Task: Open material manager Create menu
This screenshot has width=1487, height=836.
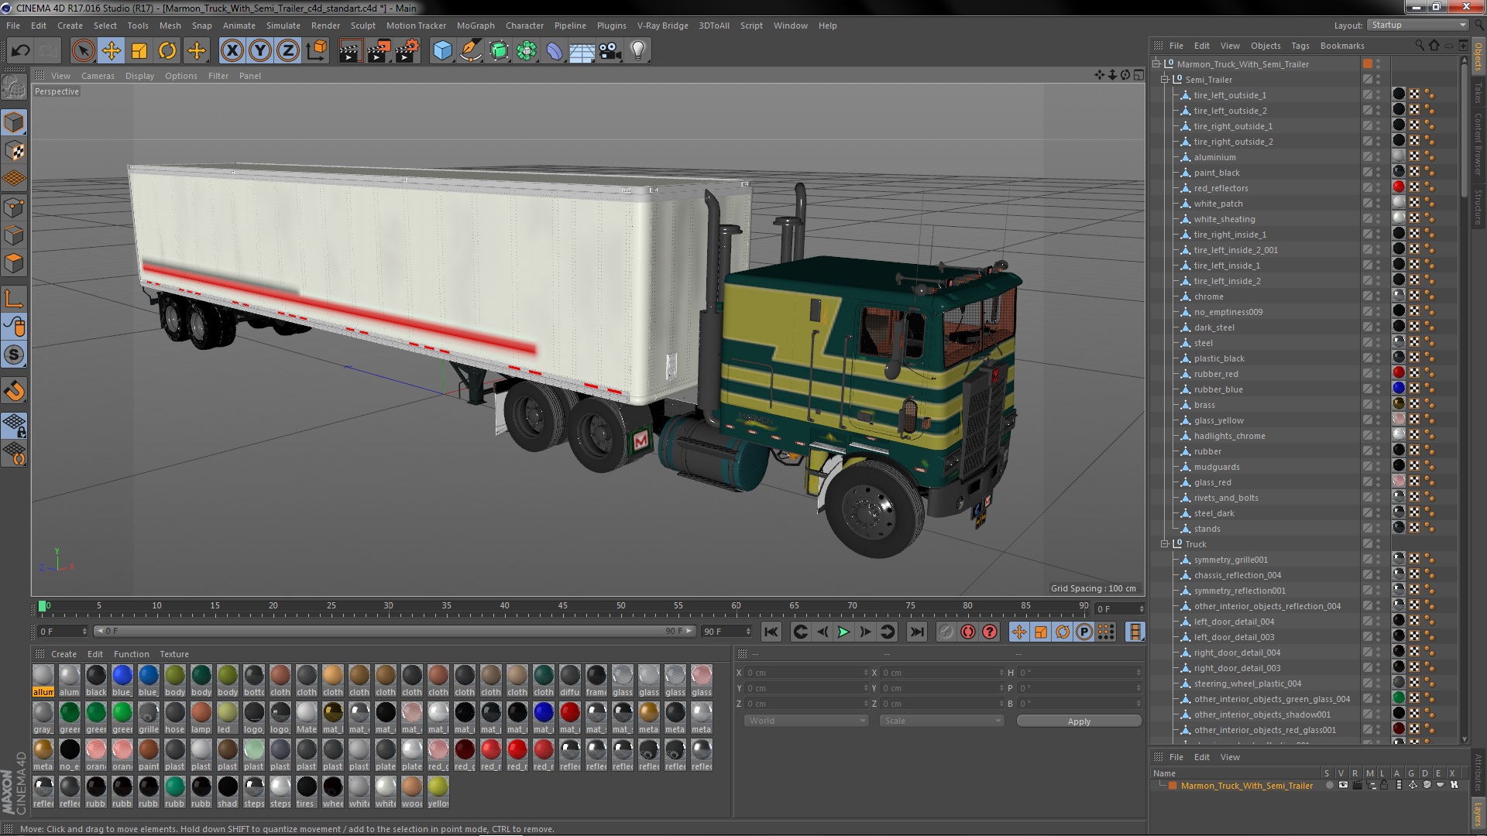Action: tap(64, 654)
